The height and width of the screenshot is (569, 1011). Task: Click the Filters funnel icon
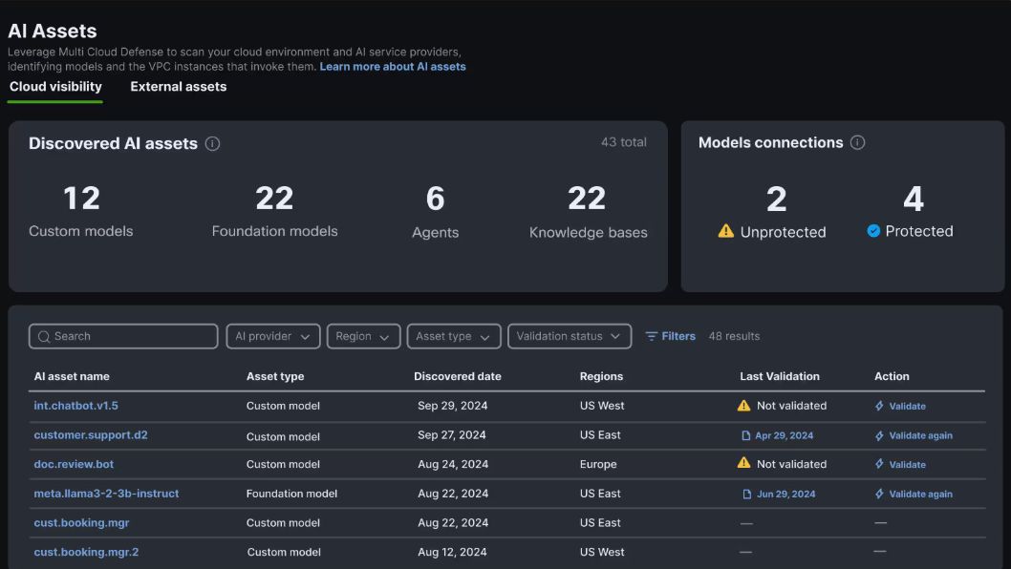(652, 336)
